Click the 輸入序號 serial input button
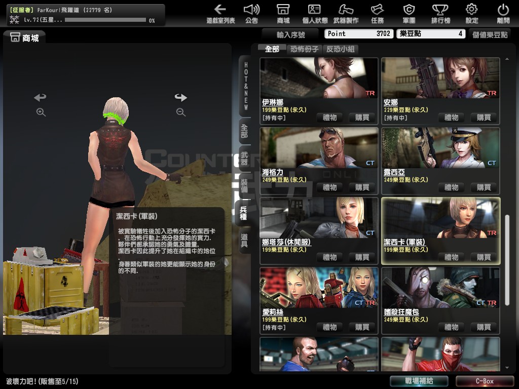519x389 pixels. point(291,34)
